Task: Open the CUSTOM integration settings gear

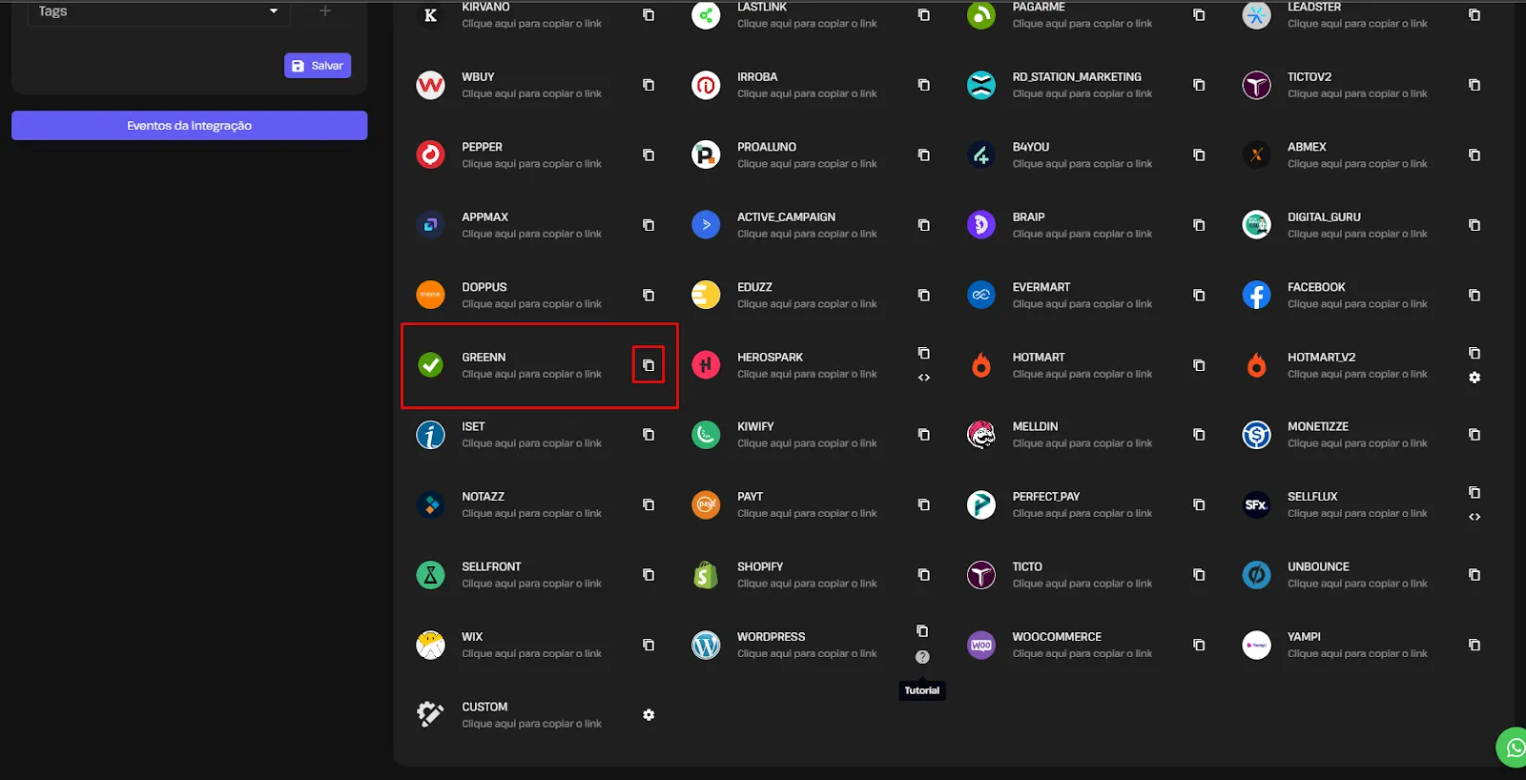Action: [649, 715]
